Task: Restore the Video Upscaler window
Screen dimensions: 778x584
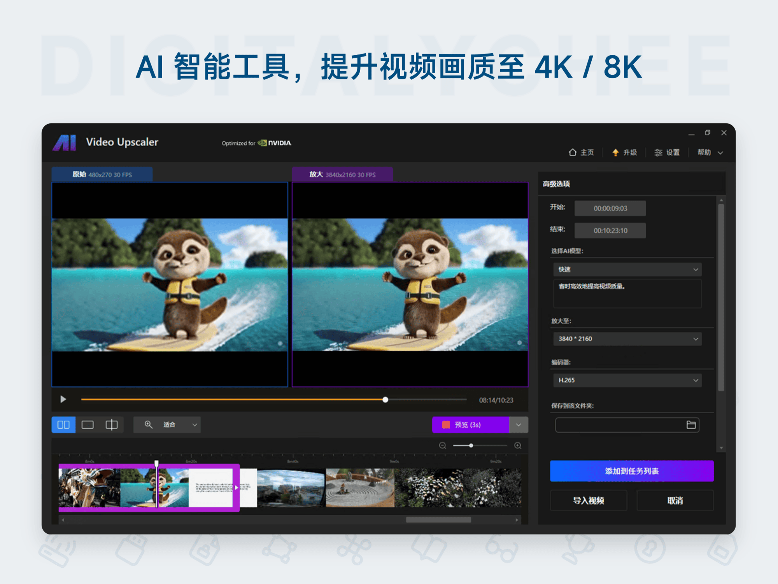Action: tap(708, 133)
